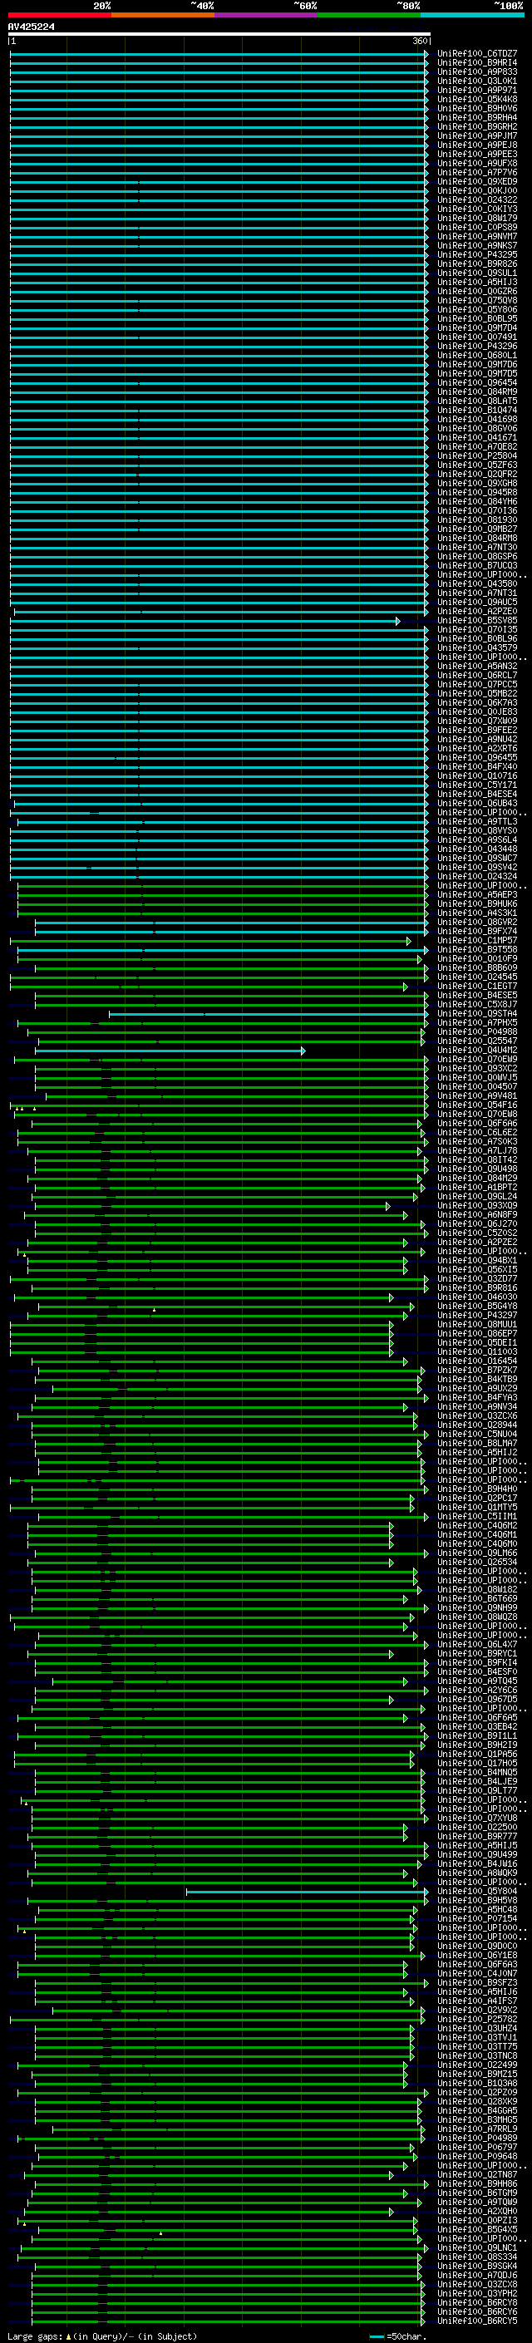532x2343 pixels.
Task: Select hit label UniRef100_Q41698
Action: click(x=477, y=419)
